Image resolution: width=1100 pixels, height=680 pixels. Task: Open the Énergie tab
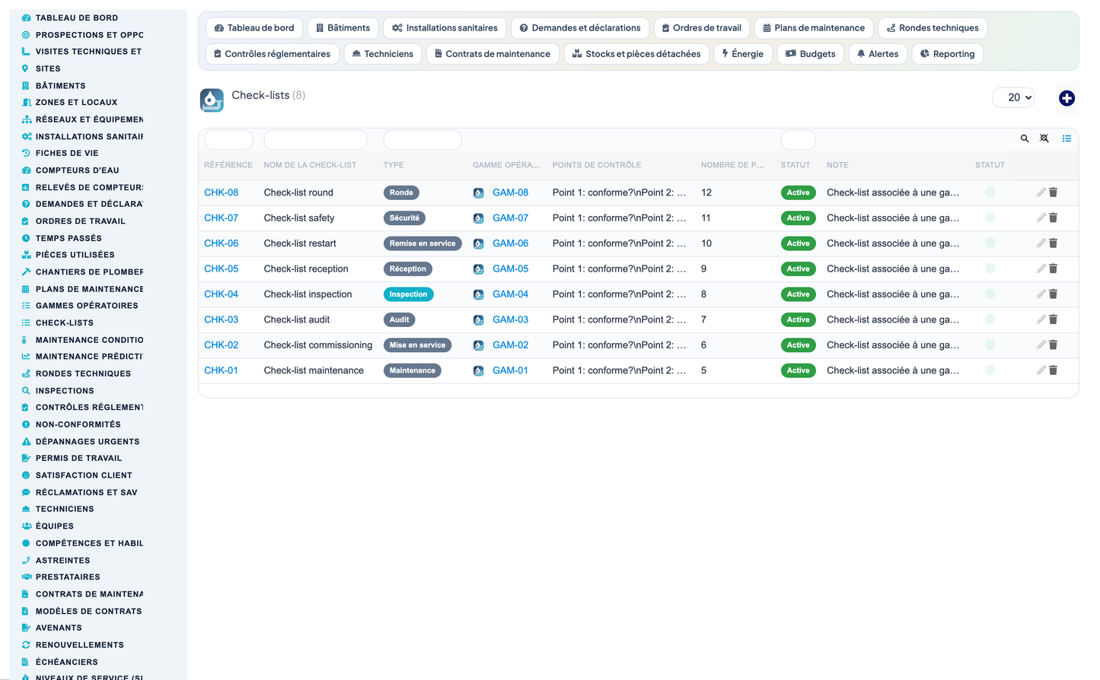click(x=743, y=54)
